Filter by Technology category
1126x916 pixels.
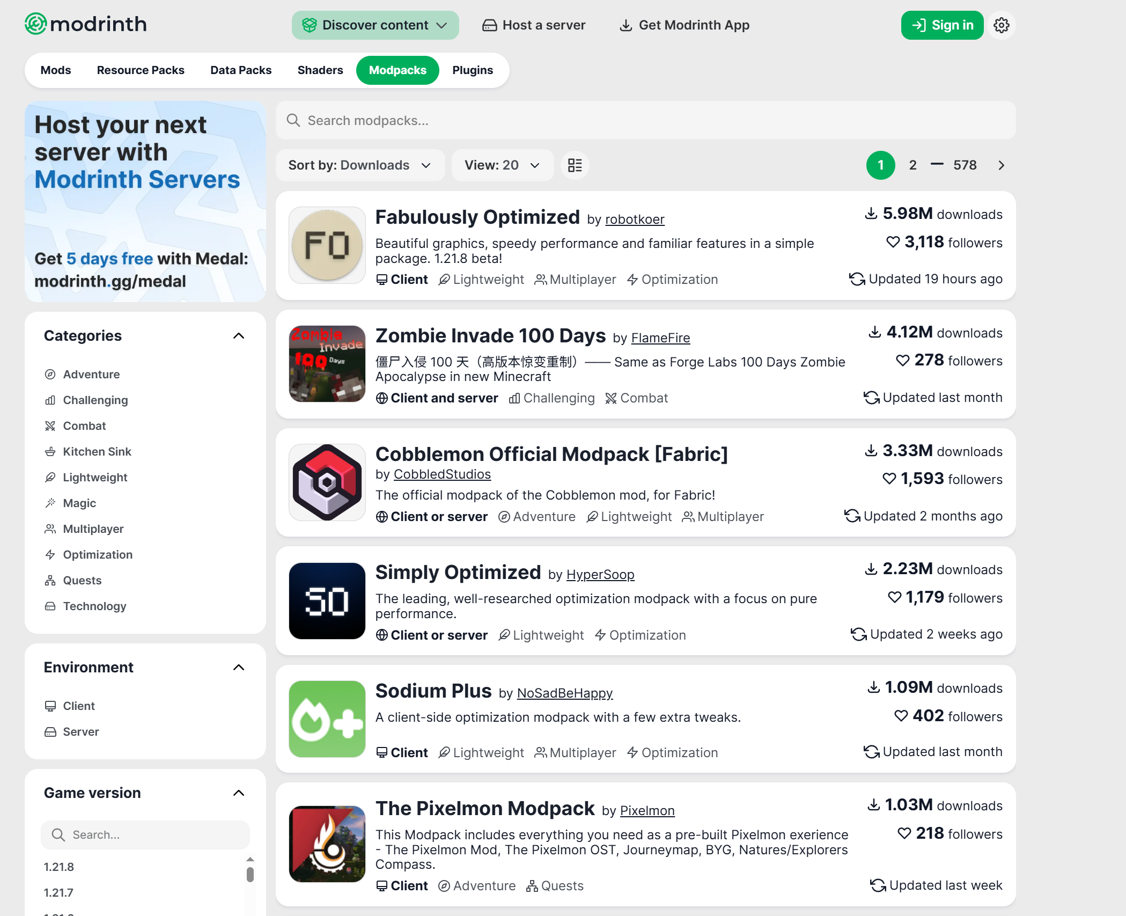tap(85, 606)
